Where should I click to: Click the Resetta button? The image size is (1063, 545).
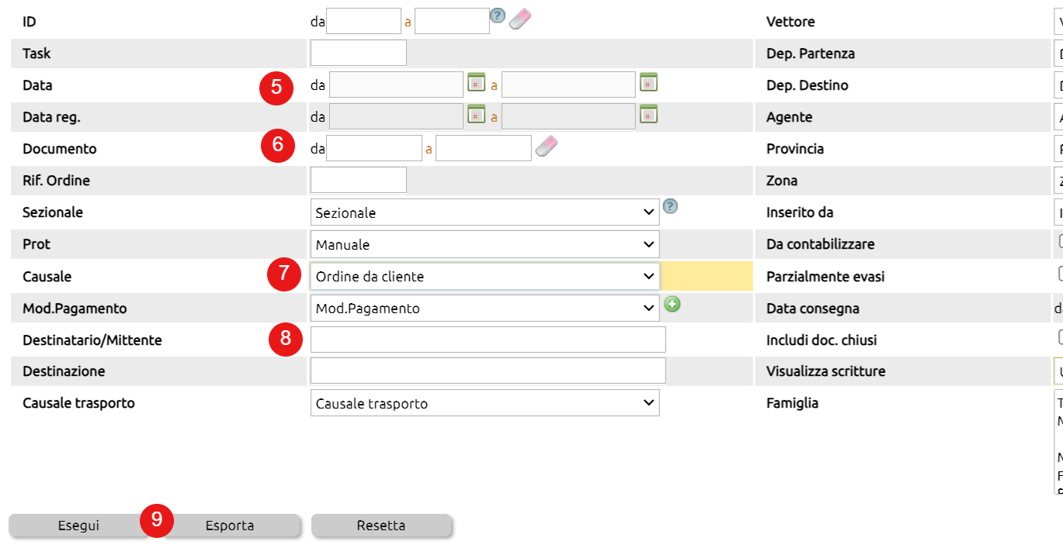tap(381, 526)
